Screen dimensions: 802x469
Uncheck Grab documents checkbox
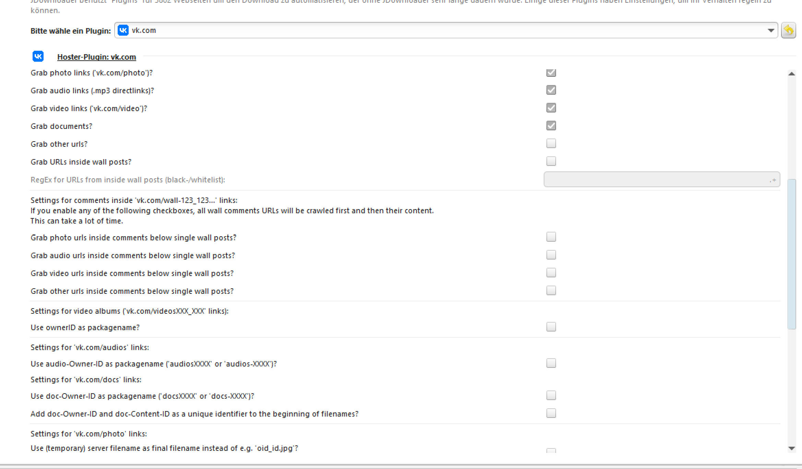(551, 126)
